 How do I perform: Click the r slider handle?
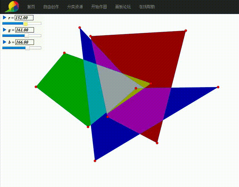(26, 23)
